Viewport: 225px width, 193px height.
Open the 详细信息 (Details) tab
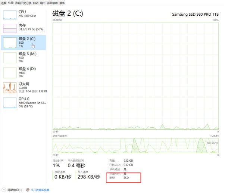(x=52, y=3)
